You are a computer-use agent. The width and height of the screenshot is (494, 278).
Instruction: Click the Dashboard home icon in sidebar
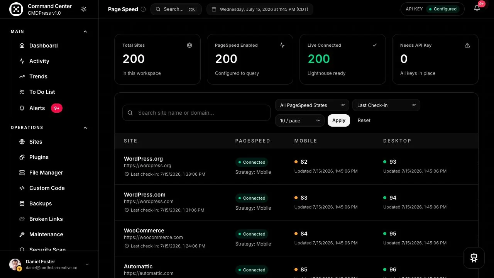pyautogui.click(x=22, y=46)
